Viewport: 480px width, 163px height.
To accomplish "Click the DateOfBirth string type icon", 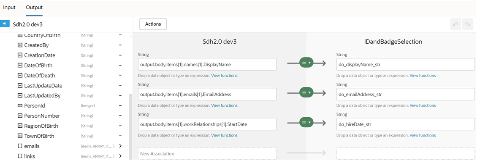I will click(20, 66).
